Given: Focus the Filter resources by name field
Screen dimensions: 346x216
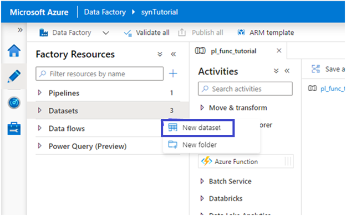Looking at the screenshot, I should click(99, 73).
